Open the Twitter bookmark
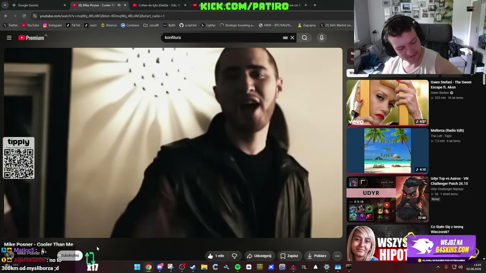The width and height of the screenshot is (486, 273). click(10, 25)
